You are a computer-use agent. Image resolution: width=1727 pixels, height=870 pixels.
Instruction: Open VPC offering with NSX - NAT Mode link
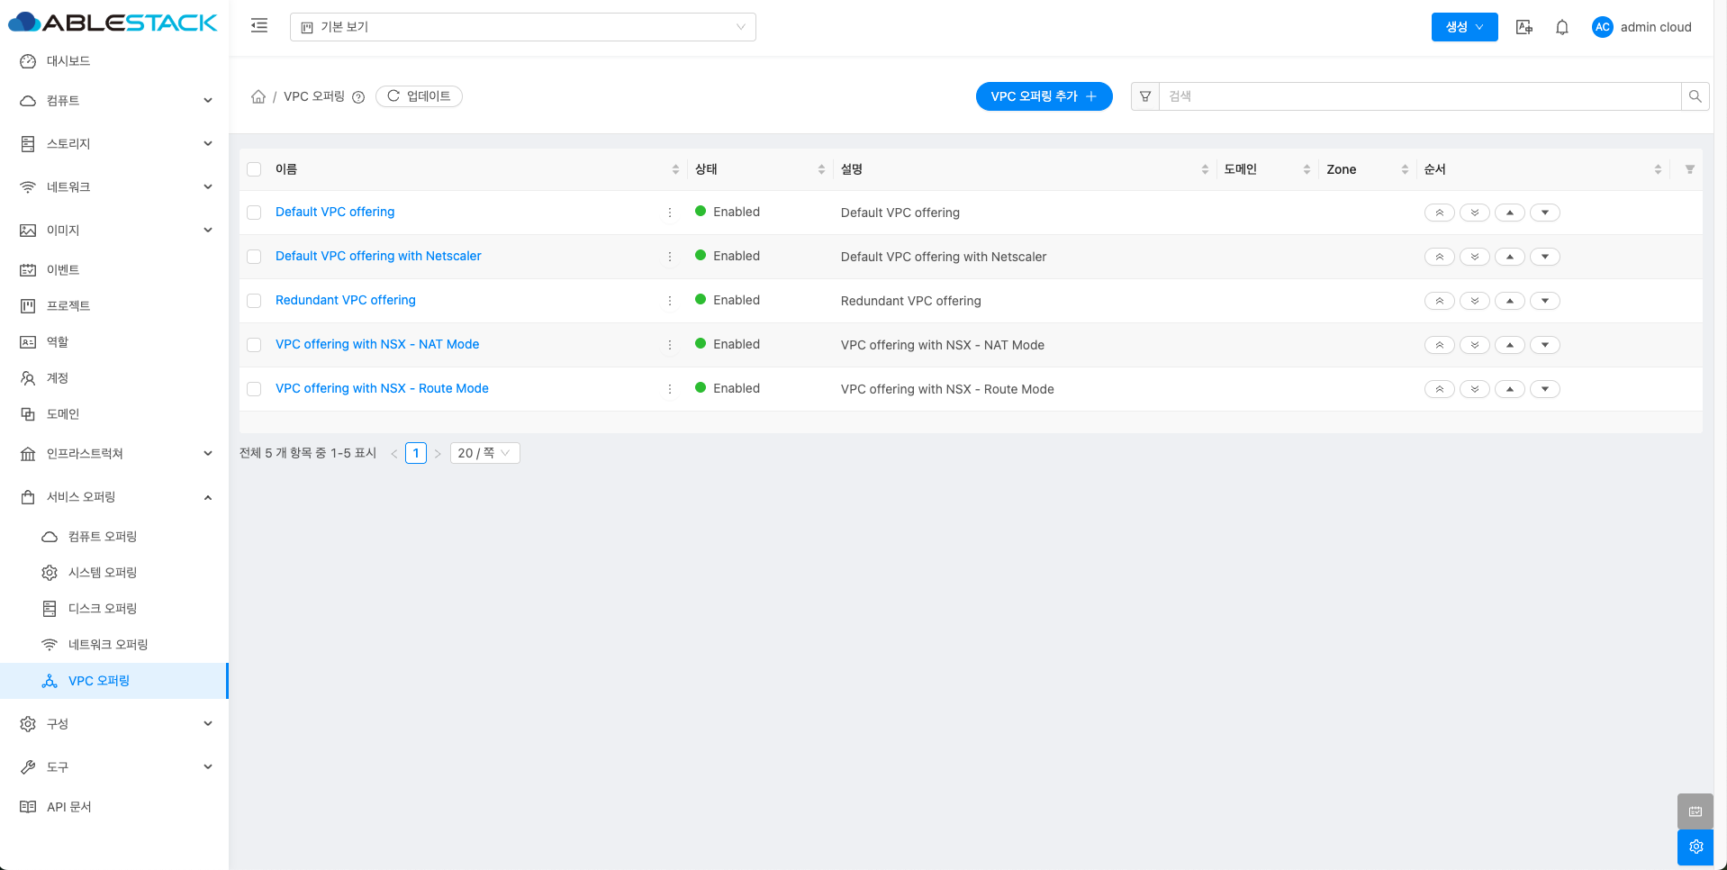tap(377, 344)
